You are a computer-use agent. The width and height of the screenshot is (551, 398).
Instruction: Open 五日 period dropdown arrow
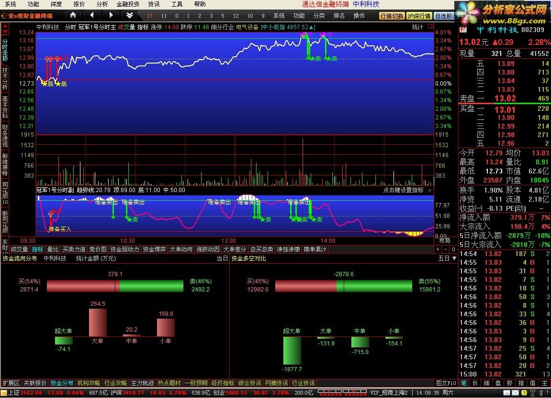pos(454,258)
